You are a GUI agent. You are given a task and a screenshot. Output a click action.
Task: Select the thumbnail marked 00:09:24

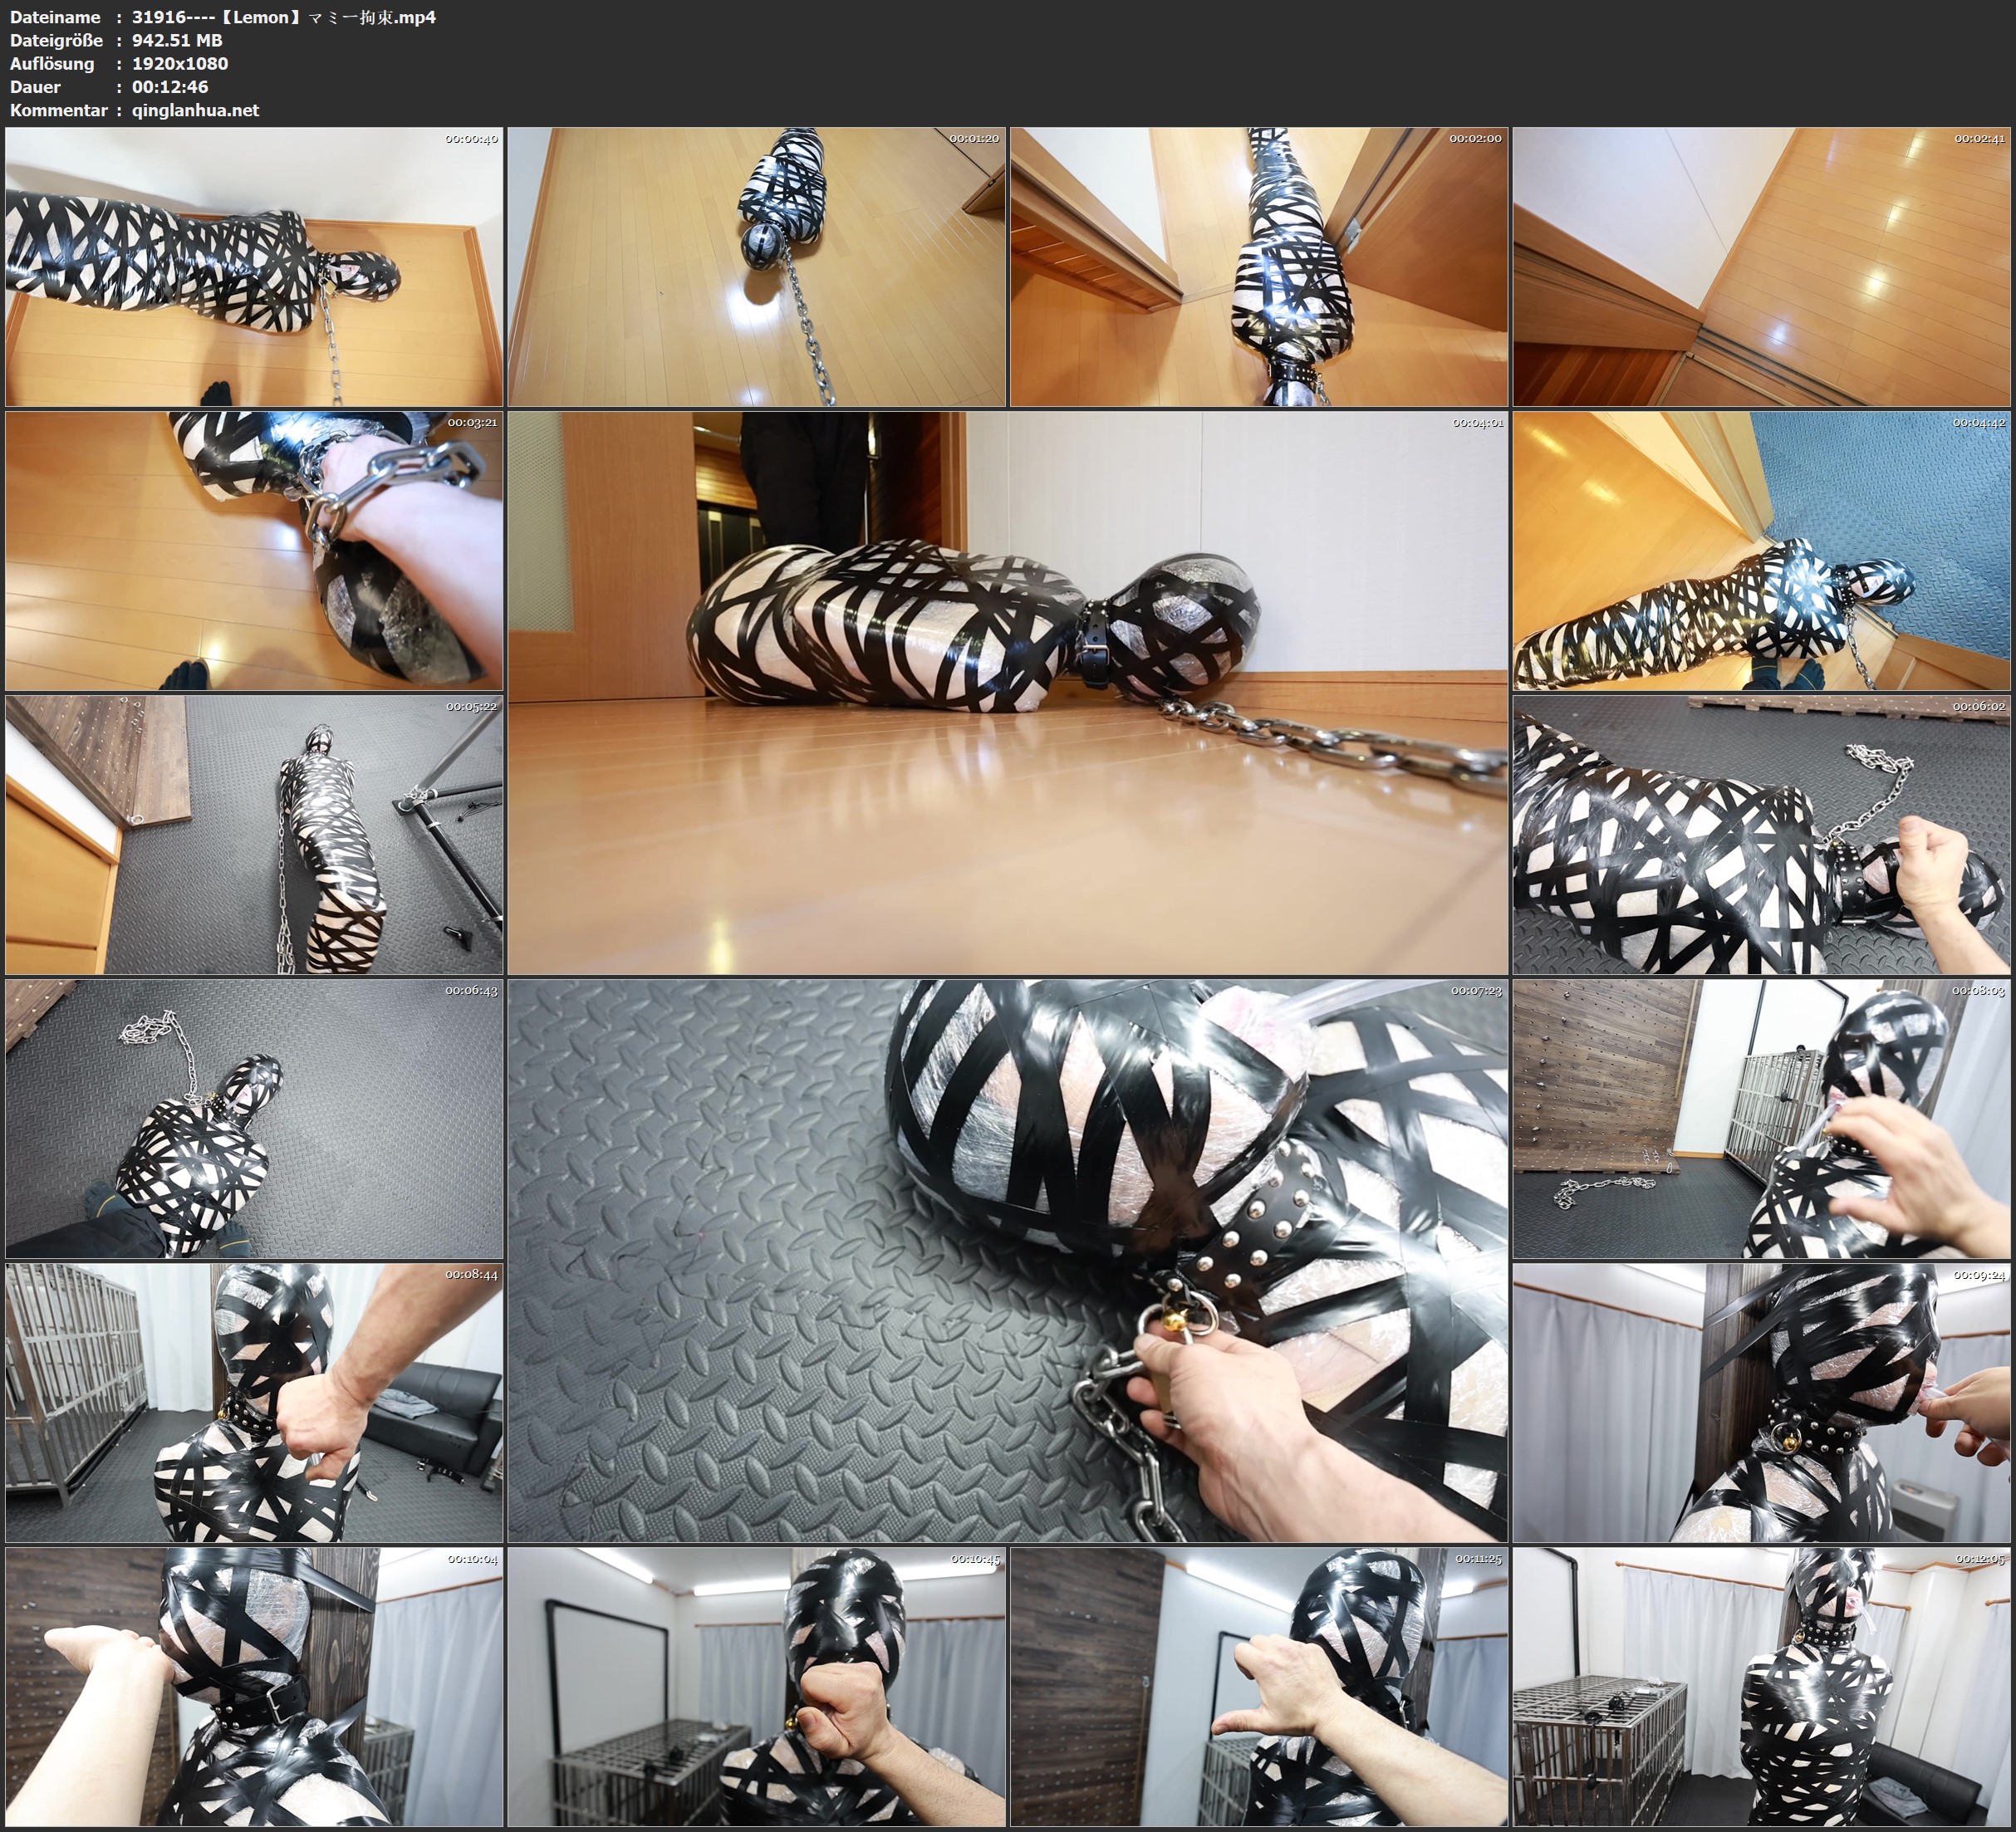point(1761,1403)
